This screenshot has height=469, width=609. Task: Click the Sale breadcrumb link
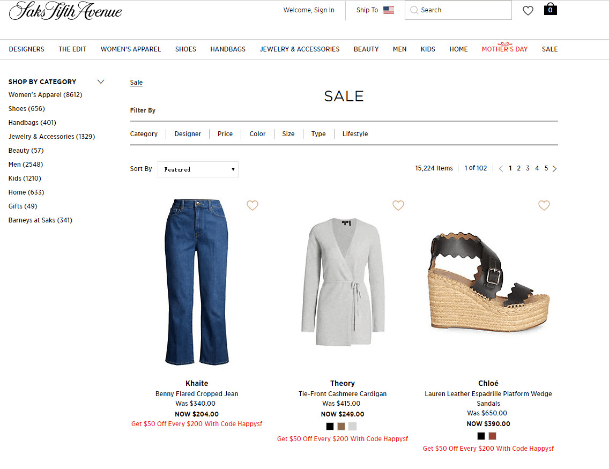[x=136, y=83]
